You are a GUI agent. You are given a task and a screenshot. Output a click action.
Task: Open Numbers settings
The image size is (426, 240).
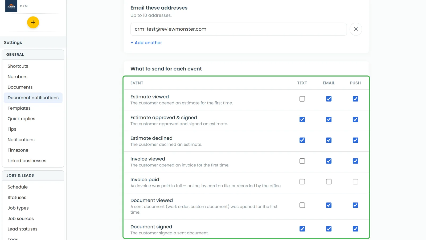click(x=33, y=77)
